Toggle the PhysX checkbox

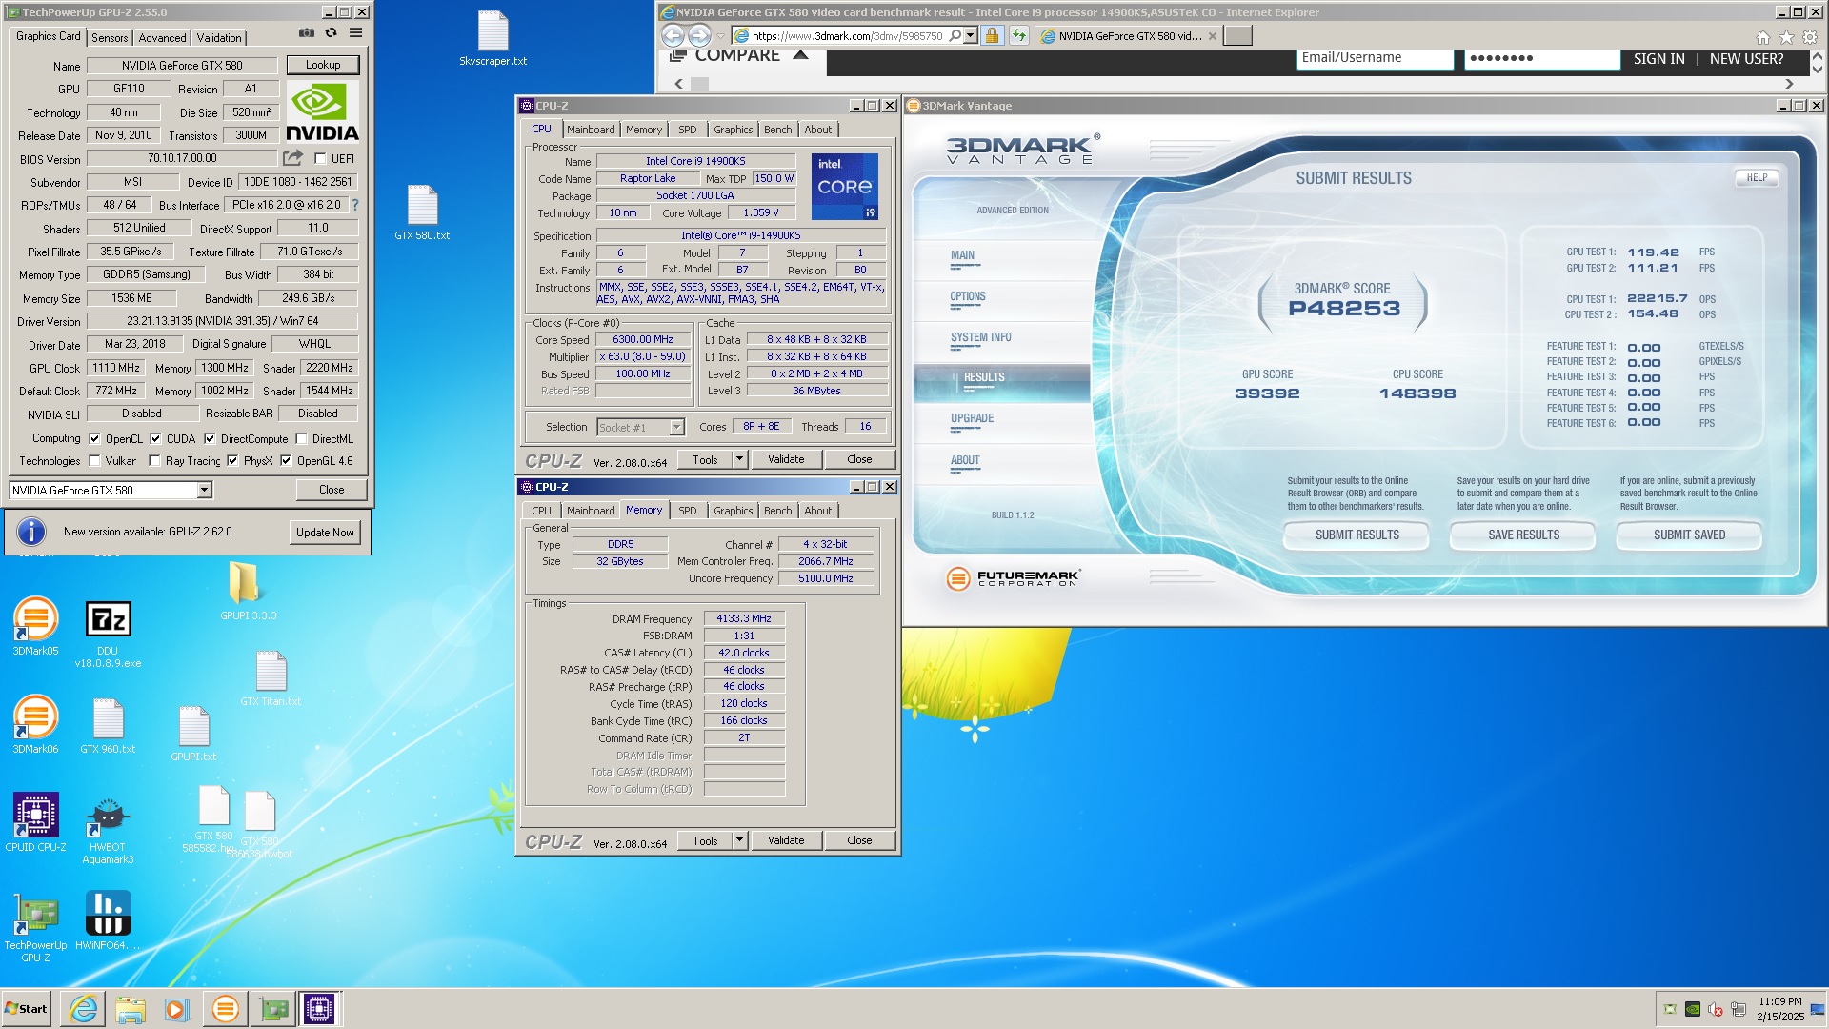[x=232, y=461]
